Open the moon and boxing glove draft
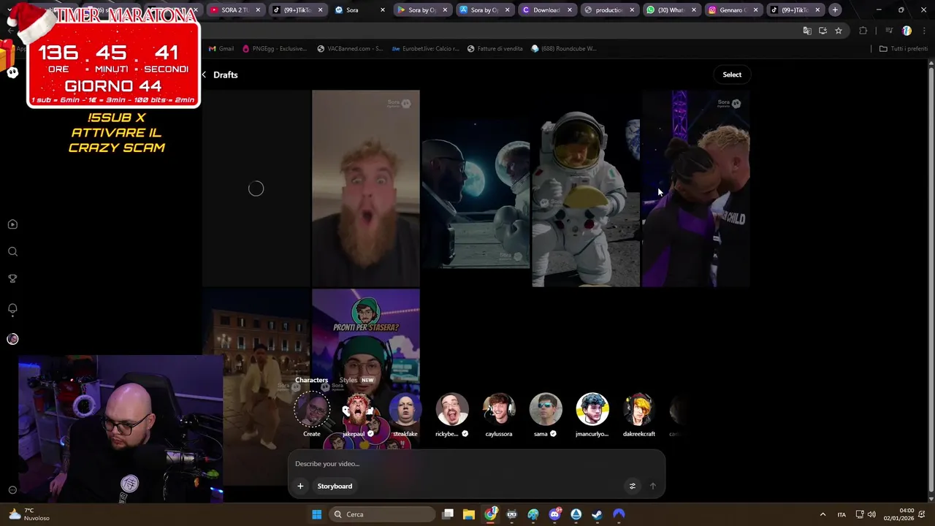This screenshot has height=526, width=935. click(x=476, y=188)
